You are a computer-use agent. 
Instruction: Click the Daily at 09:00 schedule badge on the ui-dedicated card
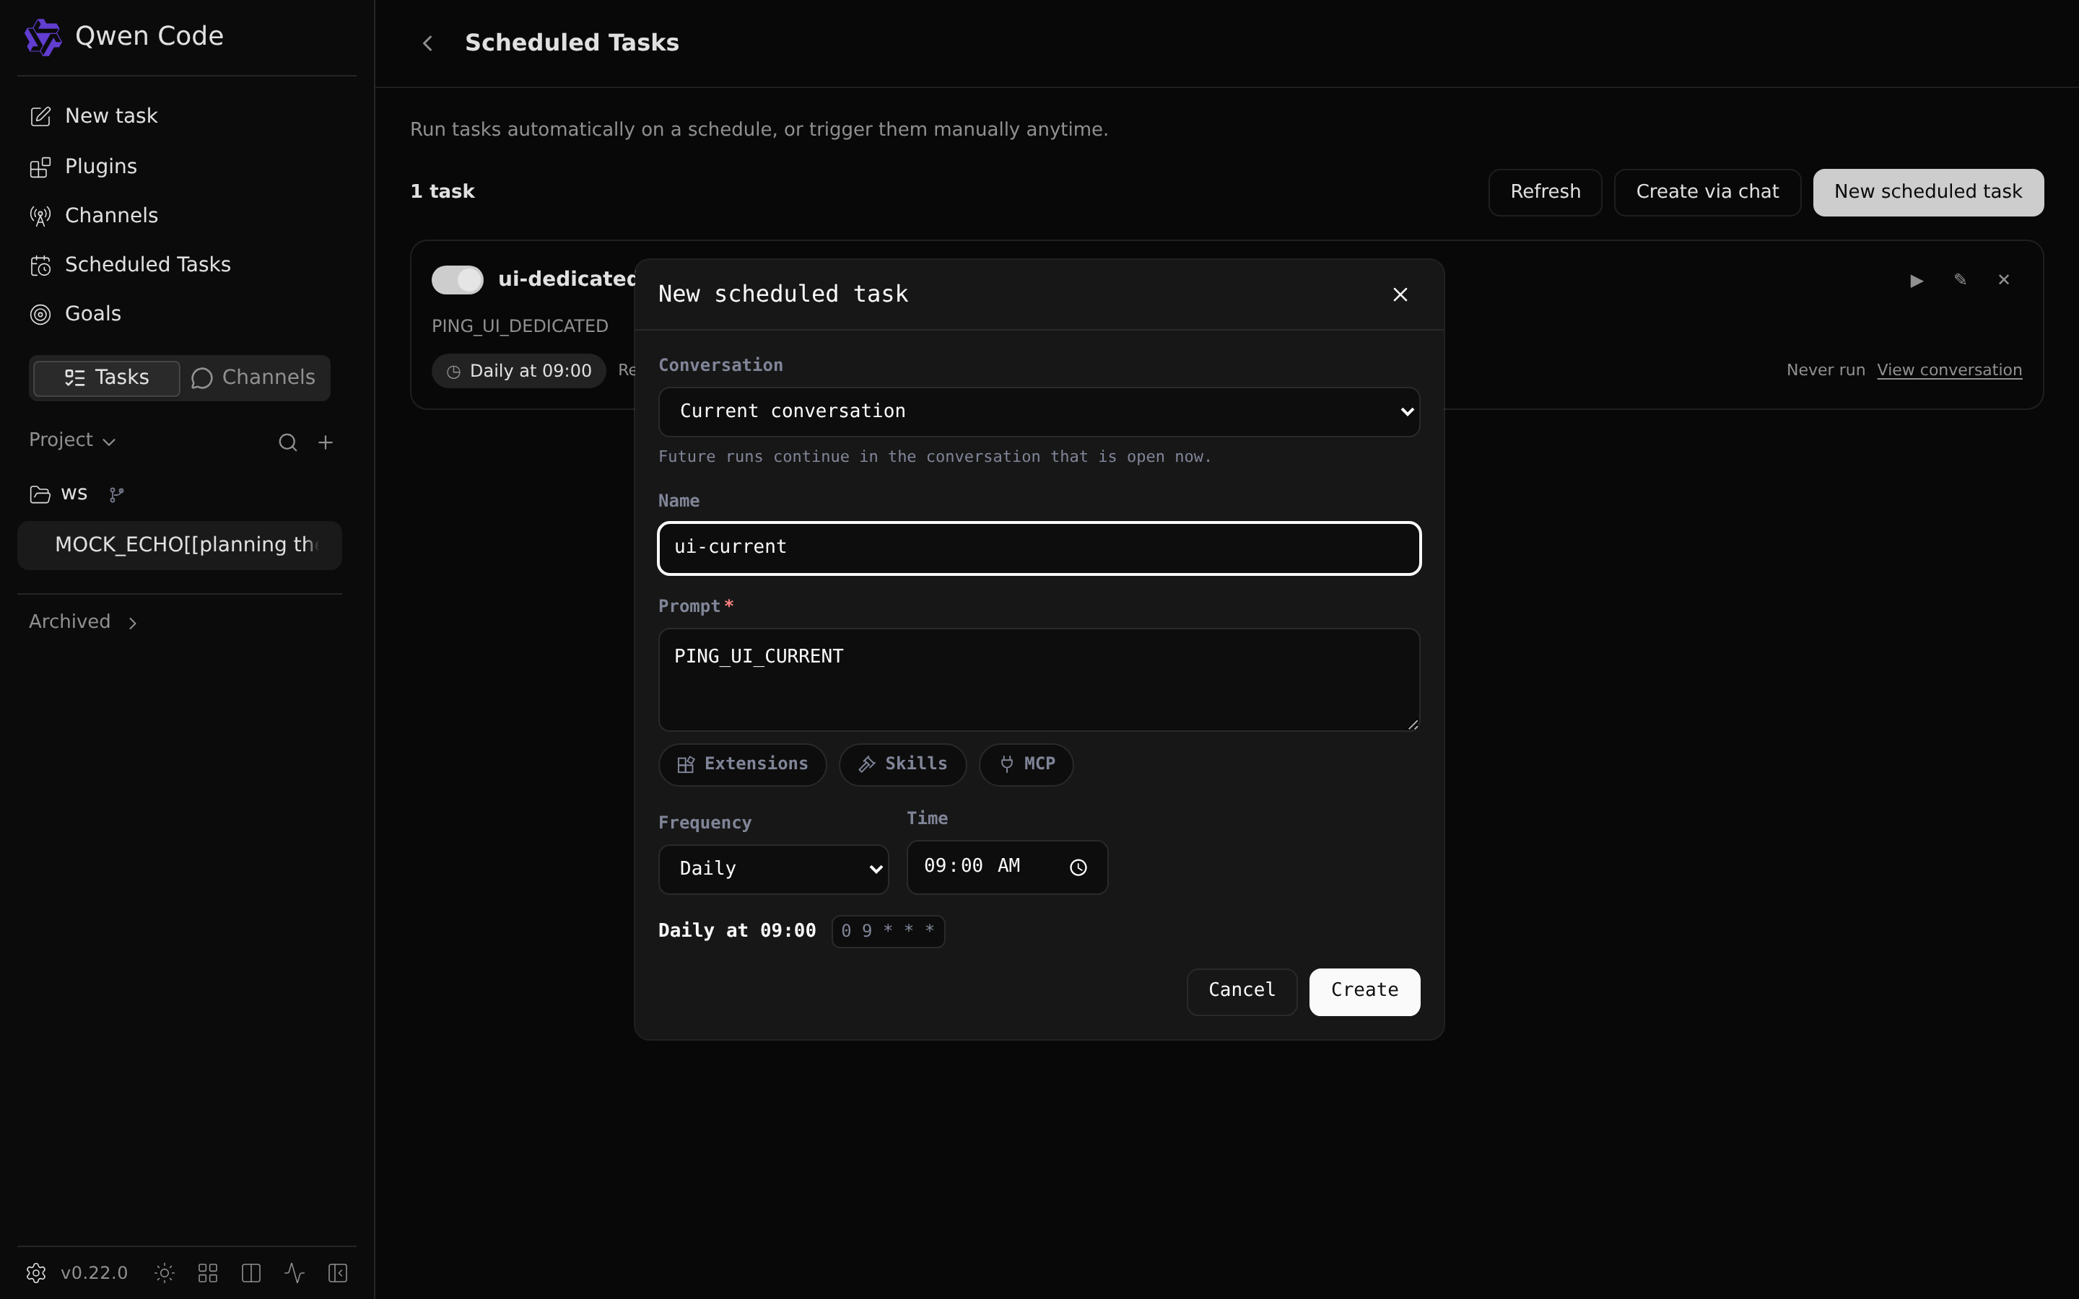coord(519,371)
